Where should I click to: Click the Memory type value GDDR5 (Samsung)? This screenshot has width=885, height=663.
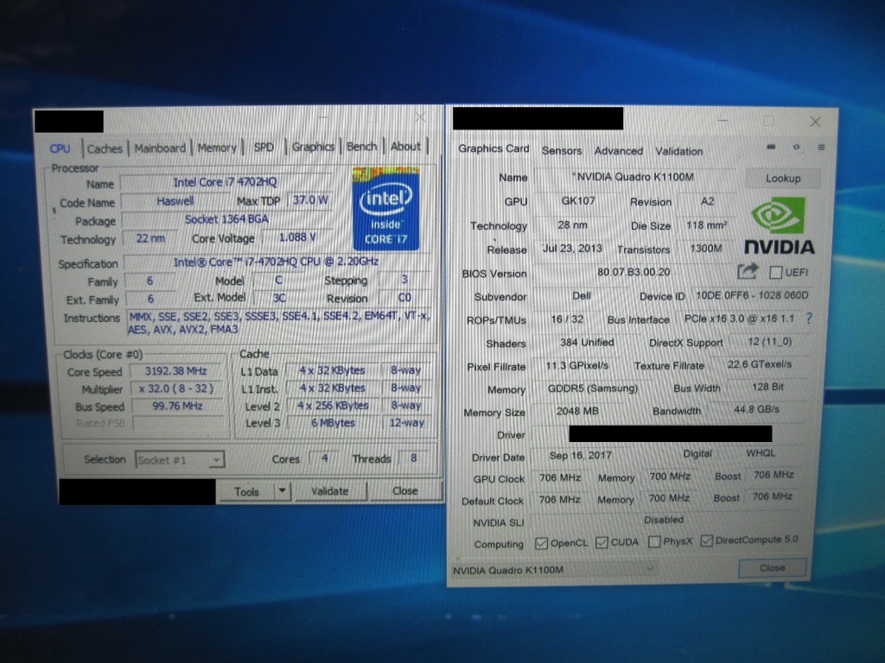click(593, 388)
